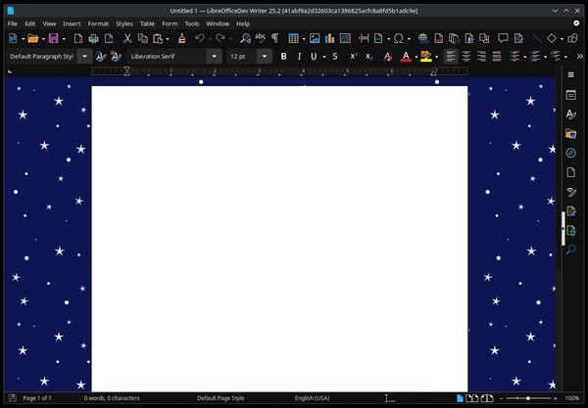Open the 12 pt font size dropdown
588x408 pixels.
265,57
